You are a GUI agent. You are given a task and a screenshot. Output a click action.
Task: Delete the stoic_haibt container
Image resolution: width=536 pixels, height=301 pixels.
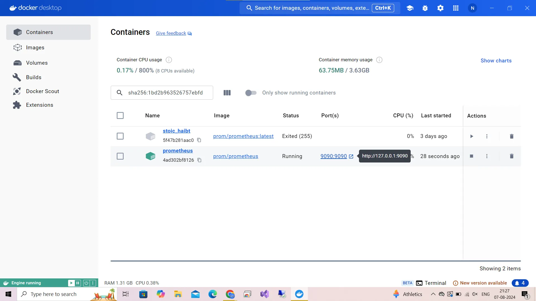[511, 136]
